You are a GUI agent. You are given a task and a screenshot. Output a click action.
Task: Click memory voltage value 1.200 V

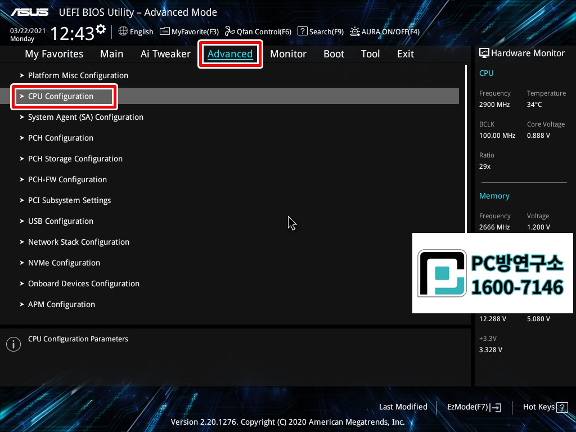538,227
